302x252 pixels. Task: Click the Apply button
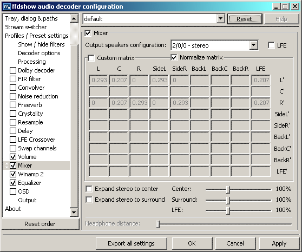279,243
